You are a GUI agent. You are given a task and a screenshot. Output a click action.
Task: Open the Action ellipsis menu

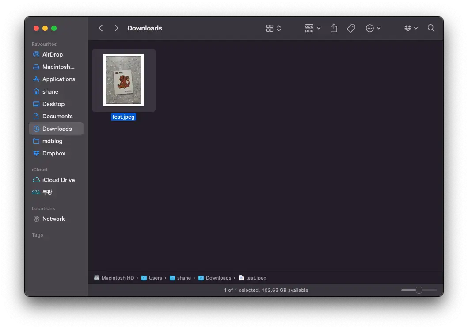pos(373,28)
